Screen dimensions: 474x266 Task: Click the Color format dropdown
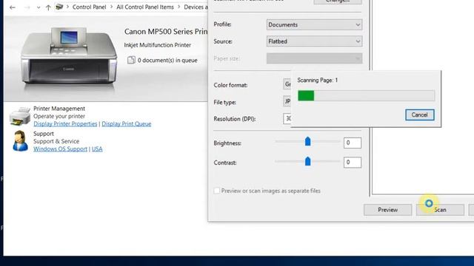coord(287,84)
